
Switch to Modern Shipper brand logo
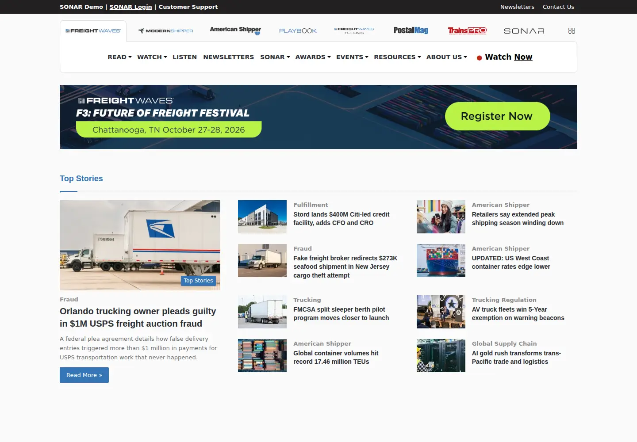point(165,31)
